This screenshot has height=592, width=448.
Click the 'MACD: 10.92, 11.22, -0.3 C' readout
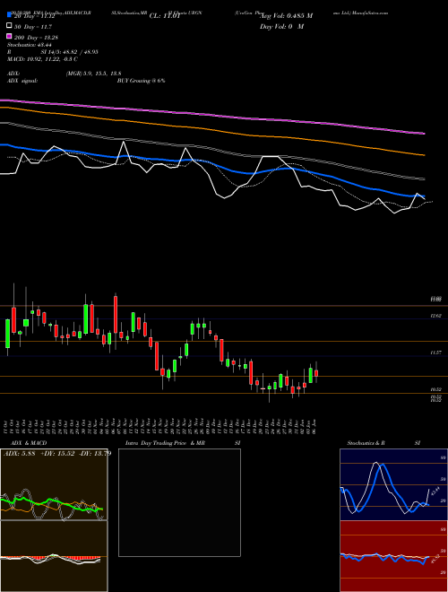(x=42, y=59)
